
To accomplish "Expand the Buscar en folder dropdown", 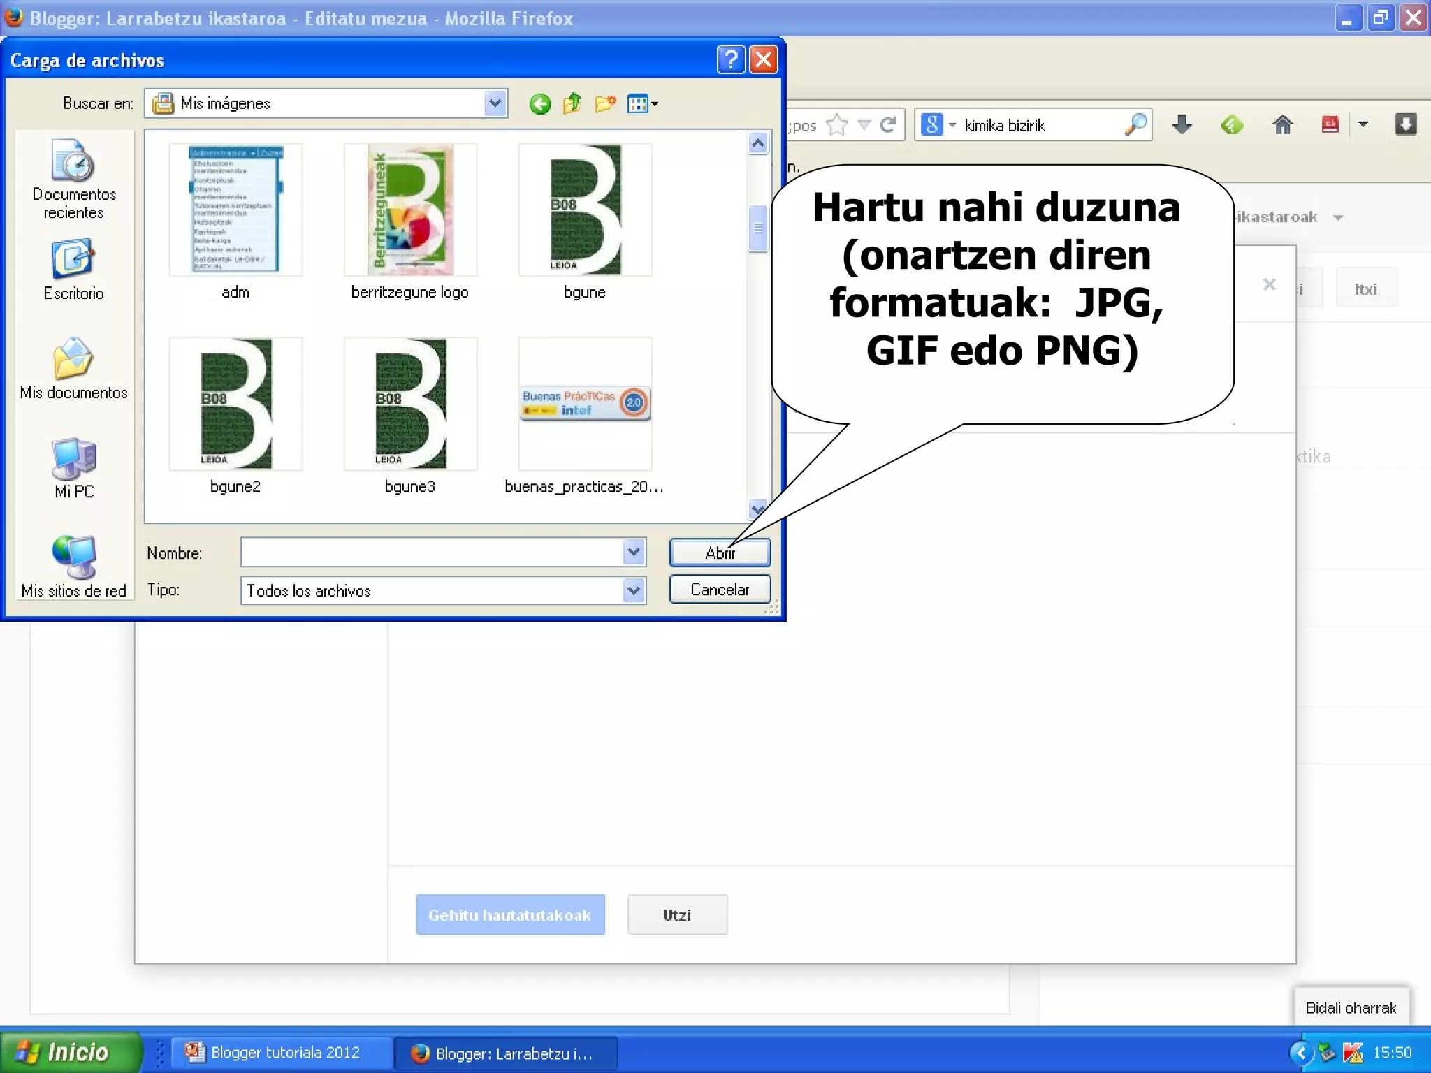I will pyautogui.click(x=495, y=103).
